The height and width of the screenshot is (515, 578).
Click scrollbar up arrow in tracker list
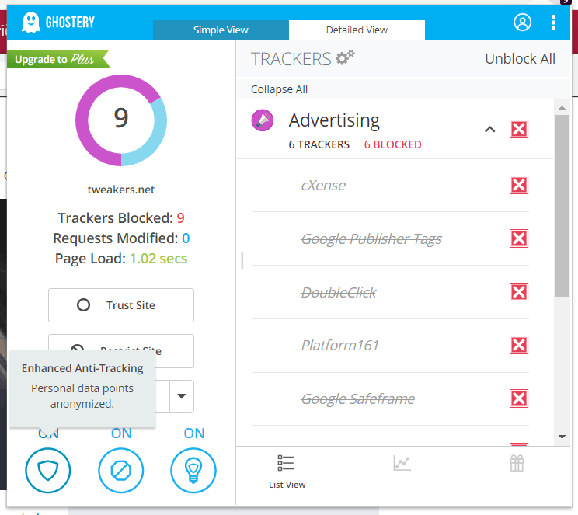[562, 108]
